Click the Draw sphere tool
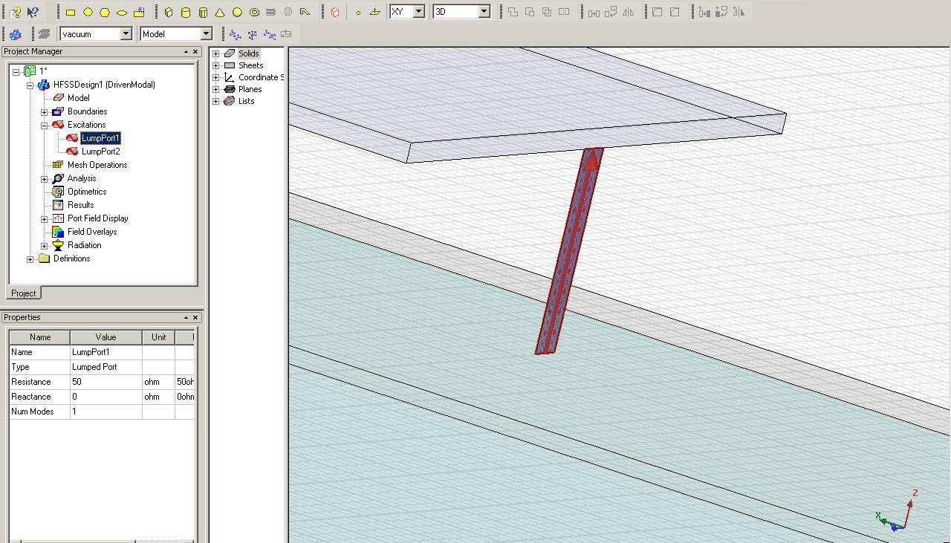The image size is (951, 543). pyautogui.click(x=237, y=12)
